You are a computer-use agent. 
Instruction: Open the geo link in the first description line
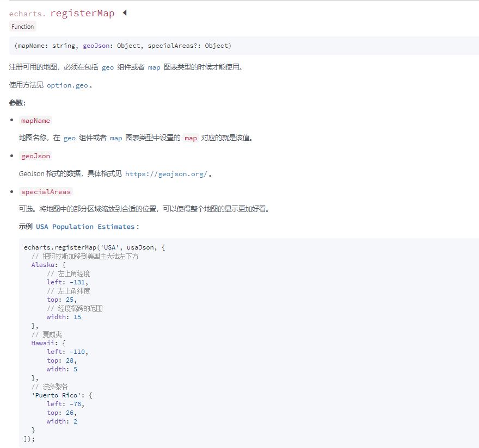tap(108, 67)
